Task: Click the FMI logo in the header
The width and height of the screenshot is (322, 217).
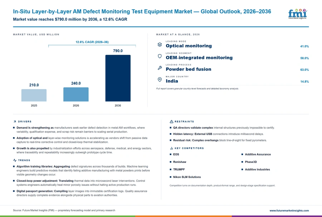Action: tap(298, 14)
